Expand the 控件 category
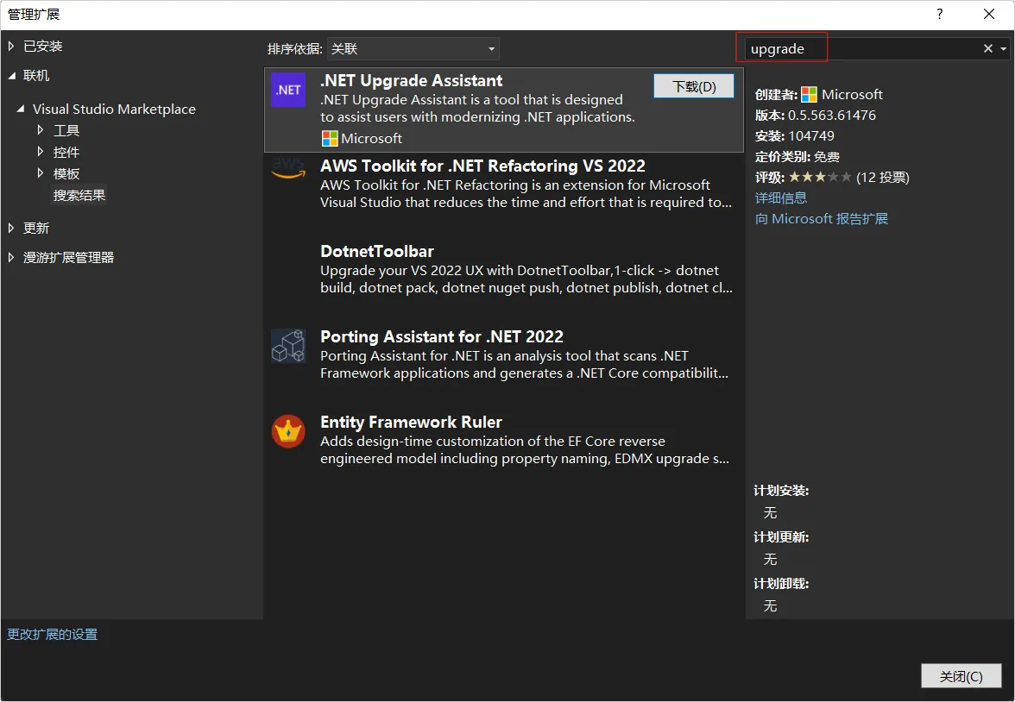 (40, 152)
